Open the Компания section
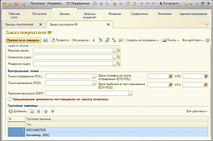This screenshot has width=213, height=141. pyautogui.click(x=165, y=14)
